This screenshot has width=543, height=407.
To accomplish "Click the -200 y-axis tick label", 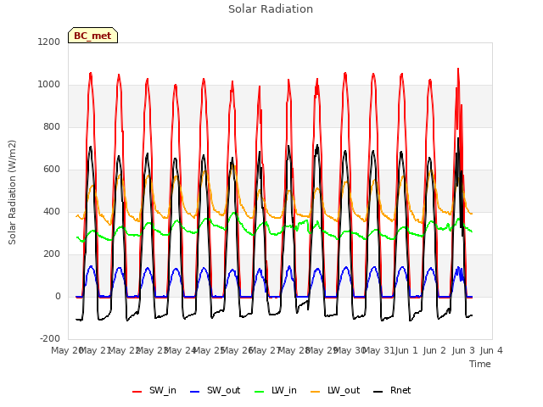I will tap(50, 338).
